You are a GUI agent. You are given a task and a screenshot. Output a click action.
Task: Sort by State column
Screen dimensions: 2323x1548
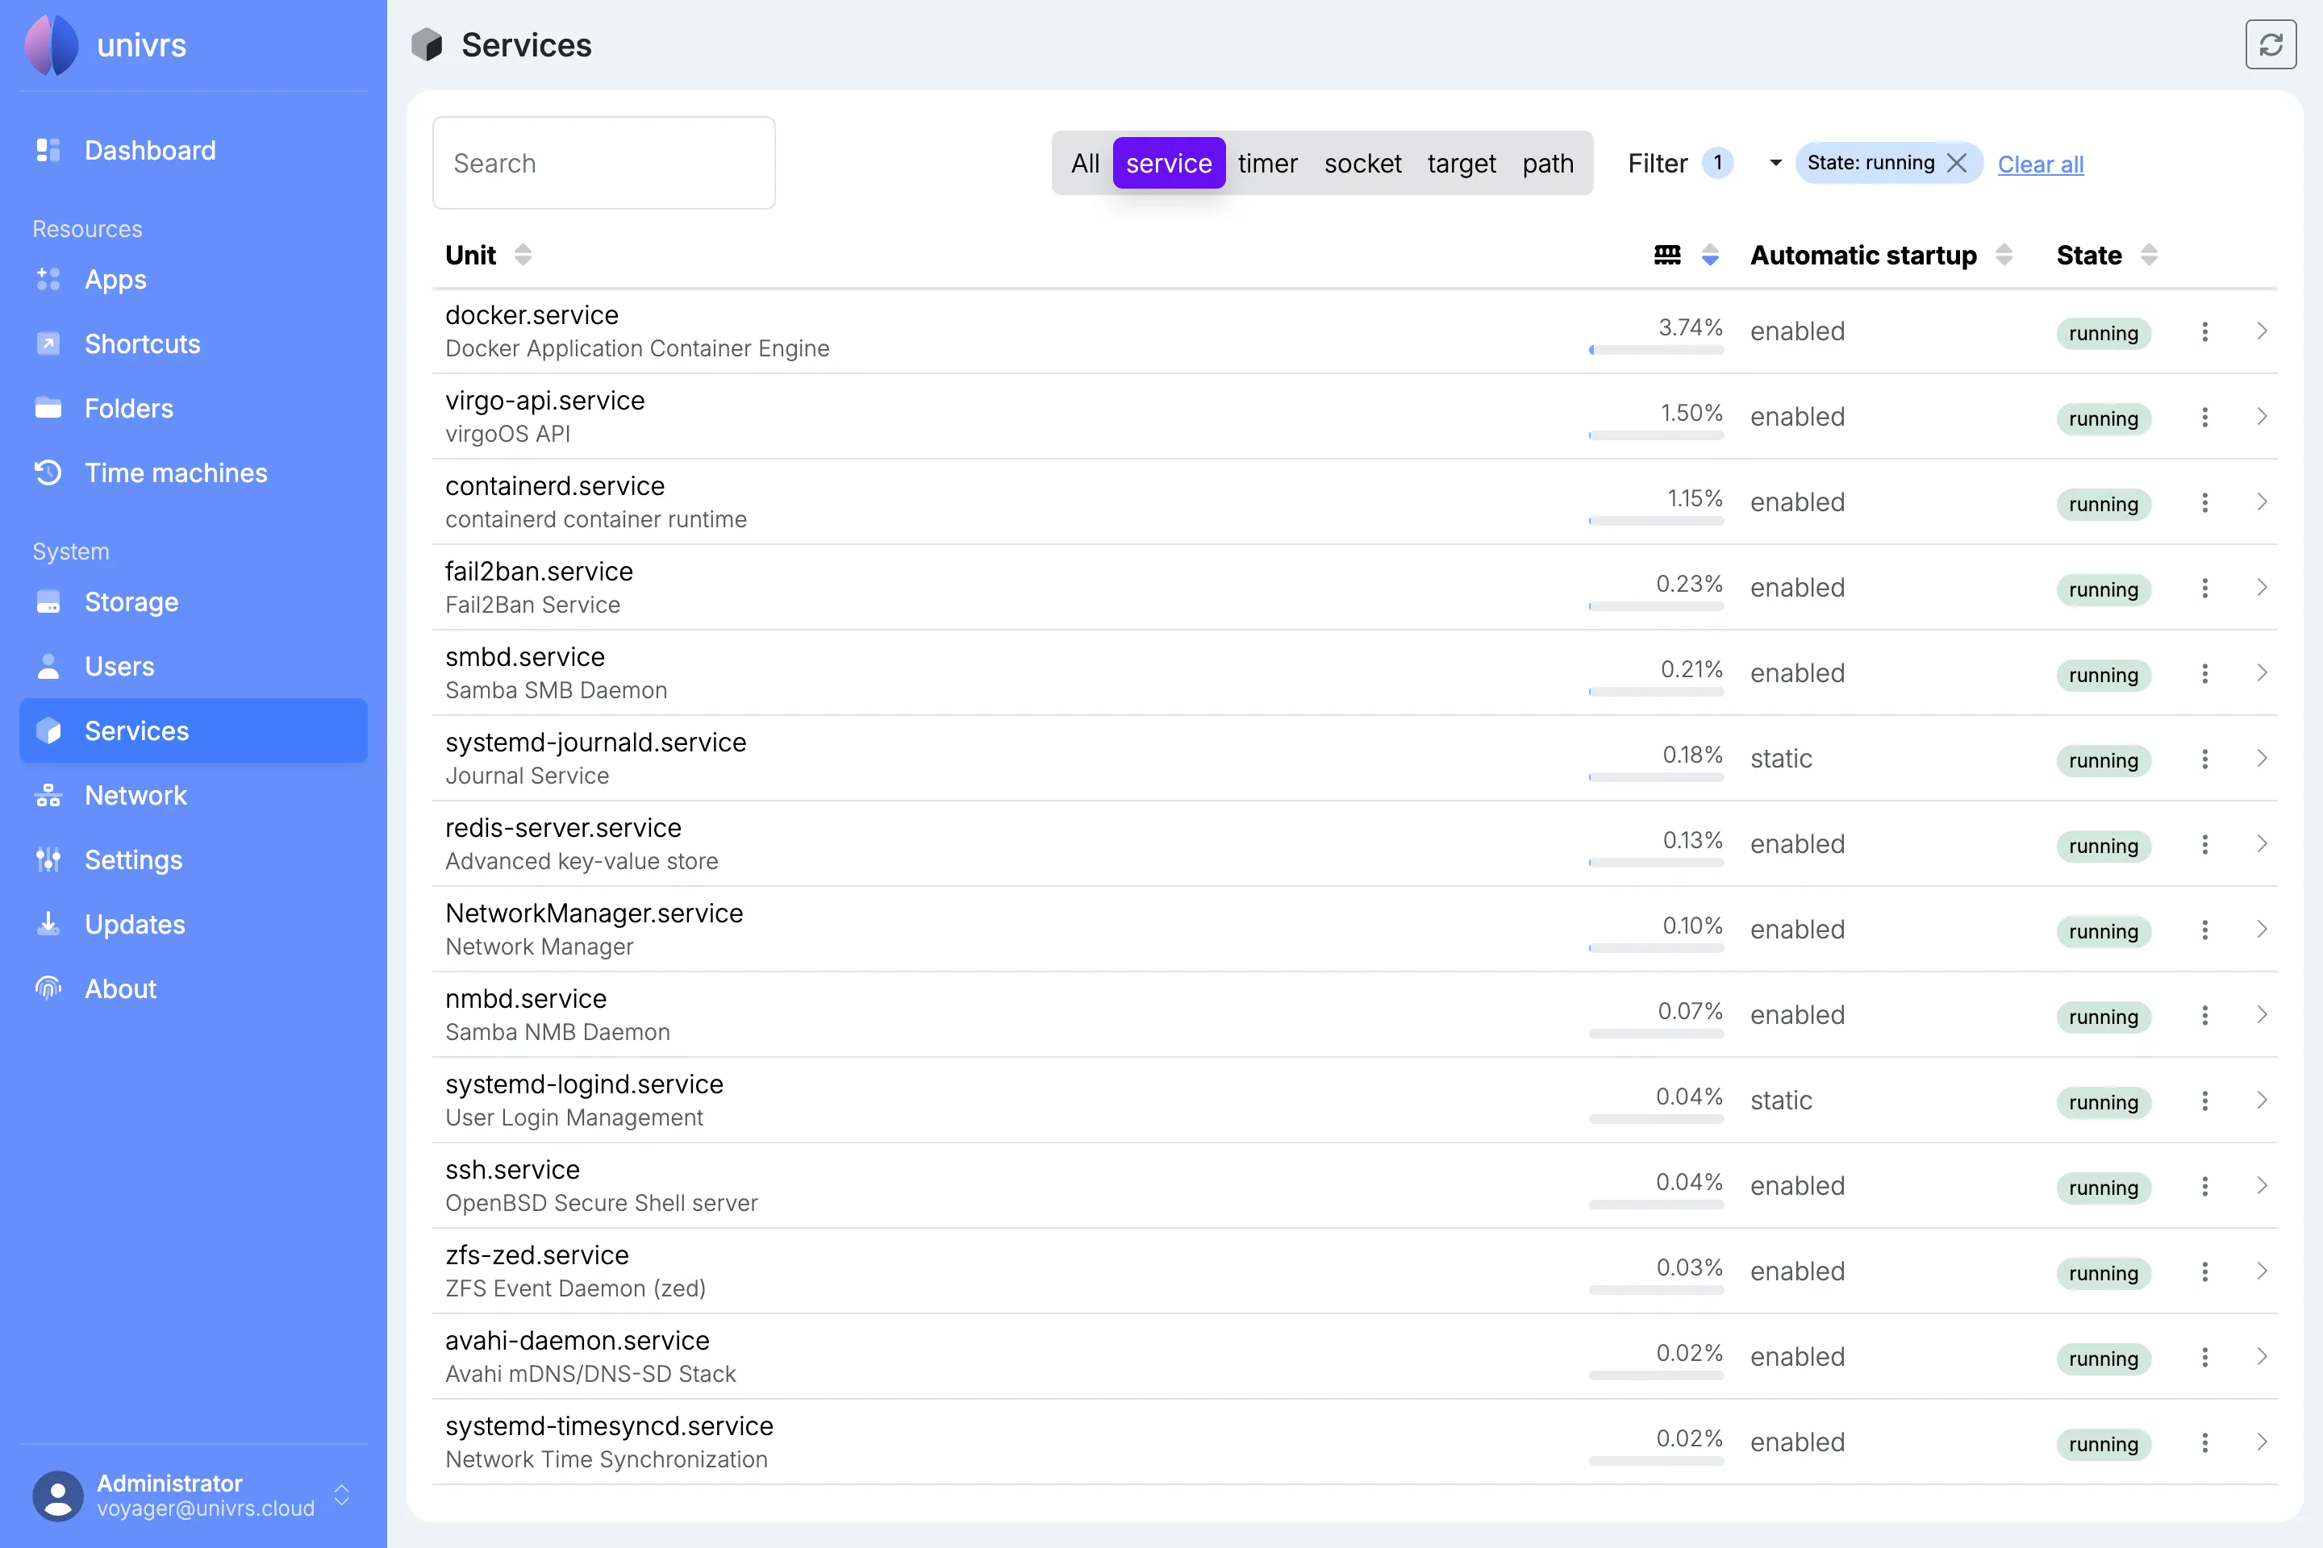[x=2149, y=255]
